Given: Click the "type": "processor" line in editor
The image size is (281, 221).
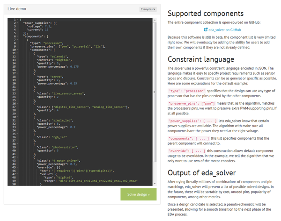Looking at the screenshot, I should [46, 43].
